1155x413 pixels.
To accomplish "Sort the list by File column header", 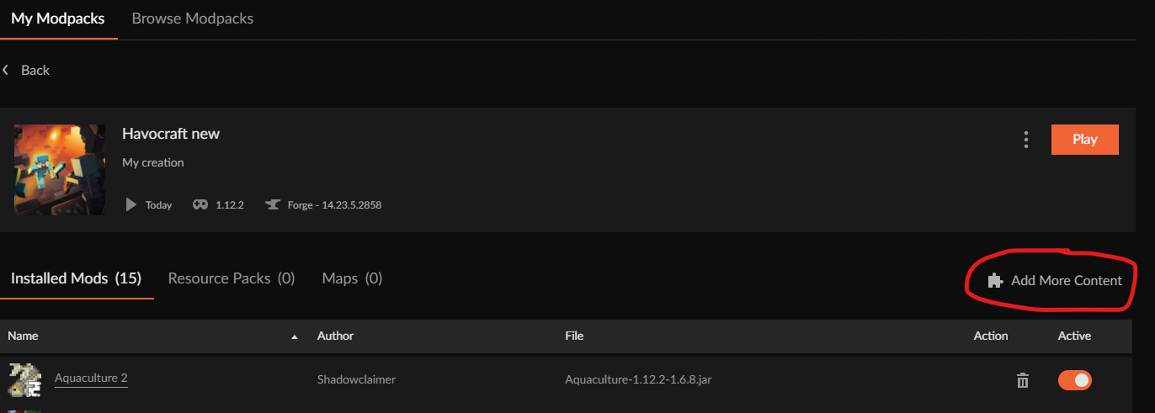I will click(574, 336).
